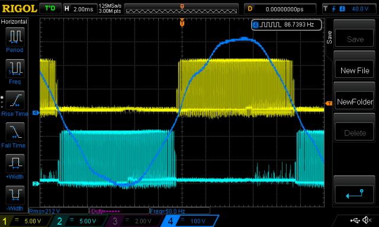Click the orange trigger position marker

coord(182,23)
